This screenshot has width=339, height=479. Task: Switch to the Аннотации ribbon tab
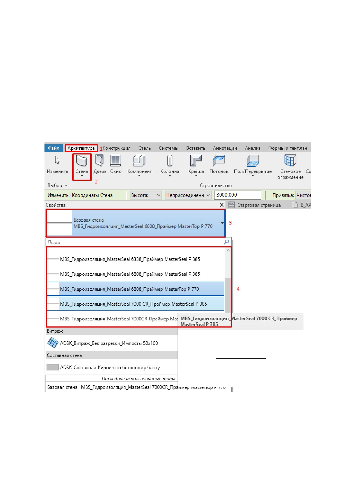click(x=225, y=148)
